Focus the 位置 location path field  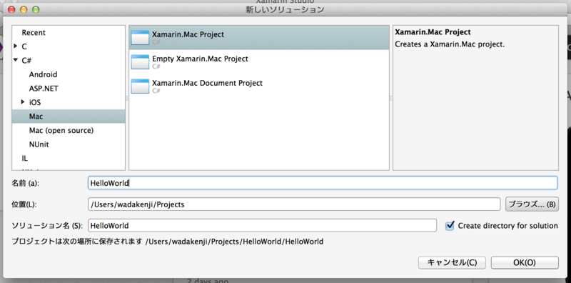(x=294, y=204)
